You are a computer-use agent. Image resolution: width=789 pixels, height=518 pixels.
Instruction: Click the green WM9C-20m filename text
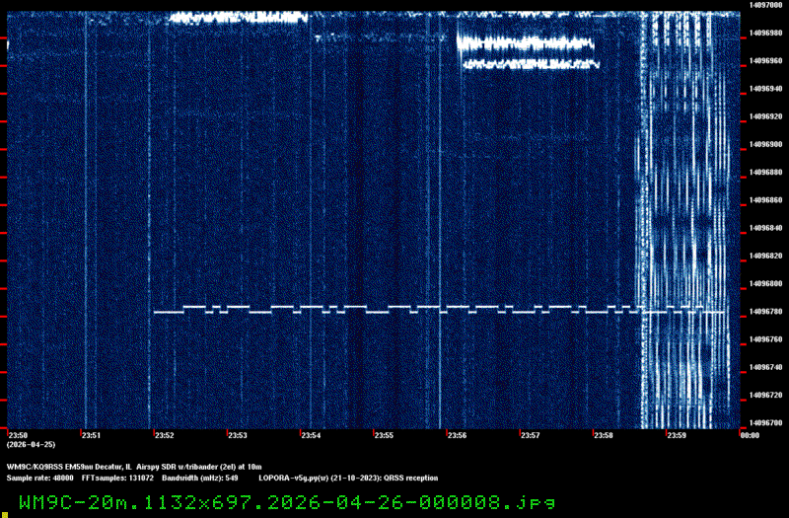287,502
